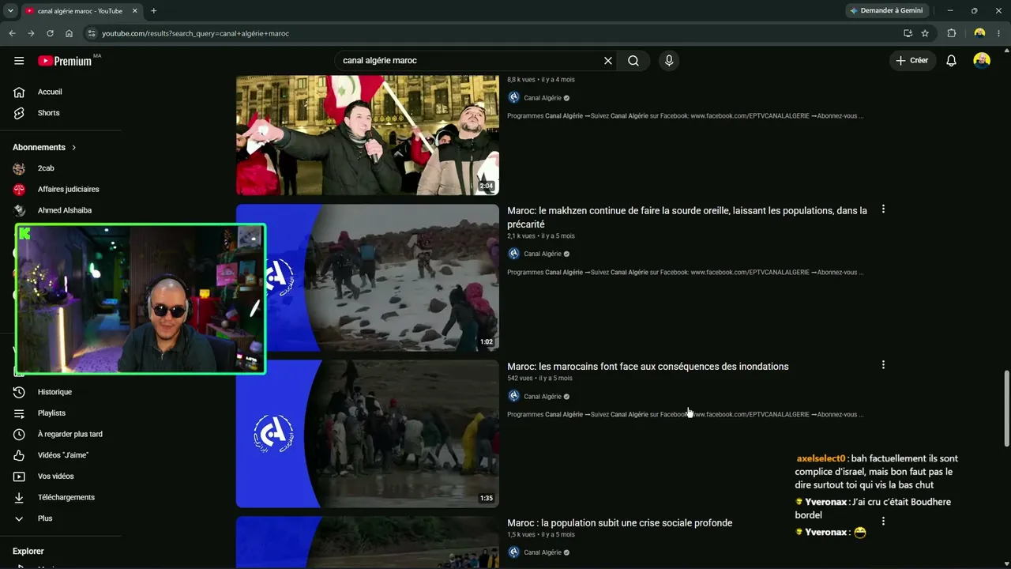The image size is (1011, 569).
Task: Open Canal Algérie channel name under the inondations video
Action: 543,397
